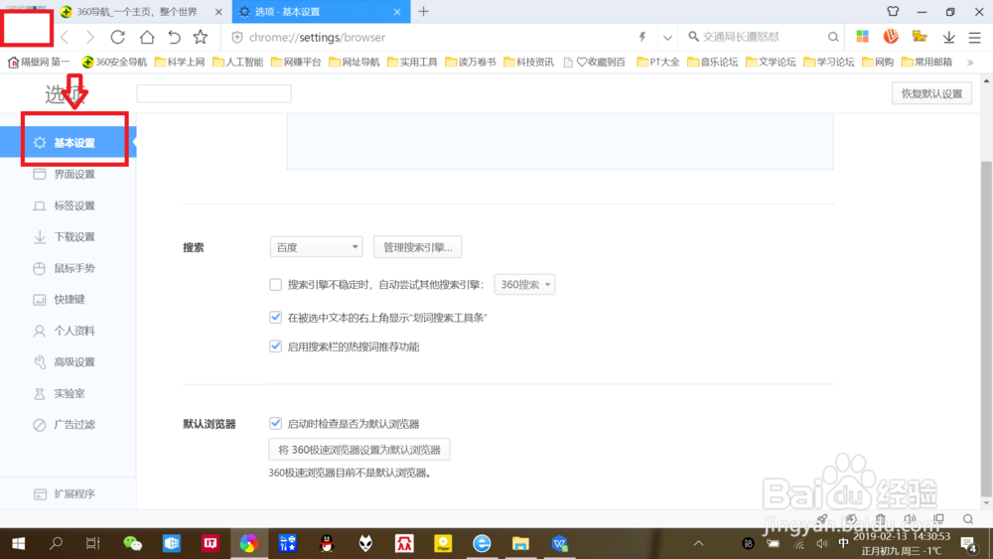Image resolution: width=993 pixels, height=559 pixels.
Task: Open Internet Explorer from the taskbar
Action: click(482, 543)
